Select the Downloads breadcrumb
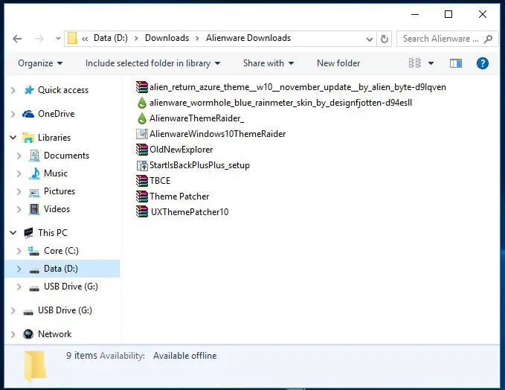Screen dimensions: 505x390 [167, 38]
